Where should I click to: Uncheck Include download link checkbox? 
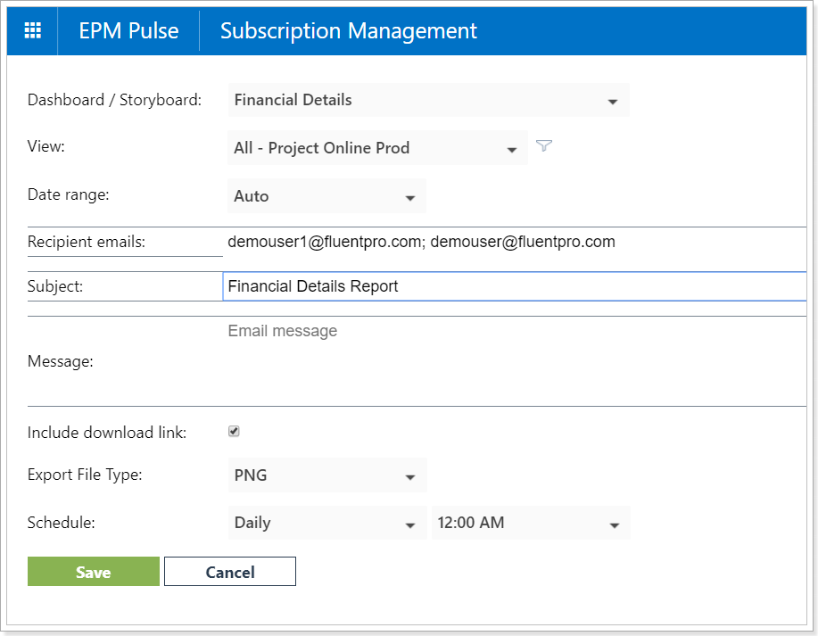click(234, 431)
